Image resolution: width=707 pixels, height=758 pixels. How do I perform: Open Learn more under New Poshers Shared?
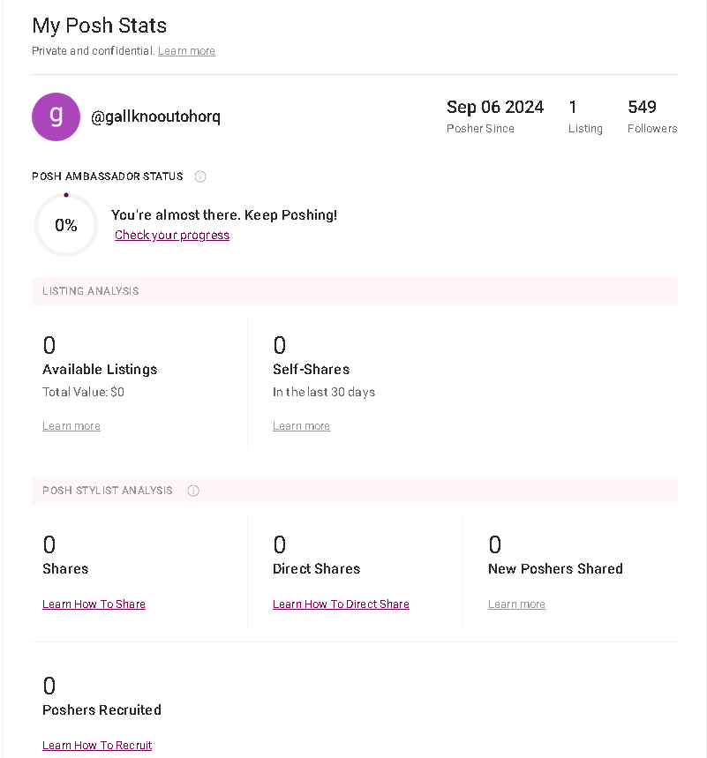[x=516, y=604]
